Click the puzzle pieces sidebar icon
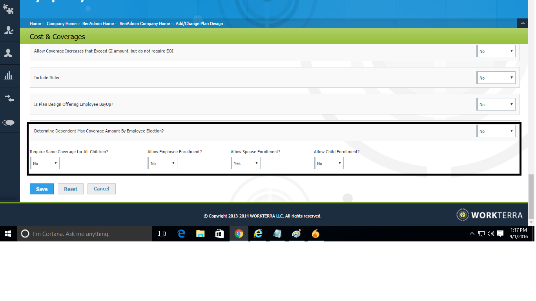The width and height of the screenshot is (536, 301). [x=8, y=9]
